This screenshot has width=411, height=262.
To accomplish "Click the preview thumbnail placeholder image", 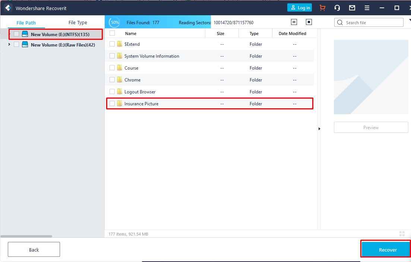I will click(371, 77).
